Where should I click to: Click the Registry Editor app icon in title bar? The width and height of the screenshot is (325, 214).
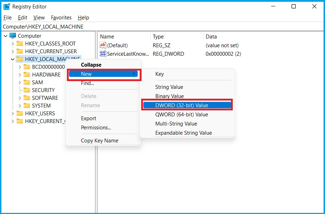click(x=7, y=7)
